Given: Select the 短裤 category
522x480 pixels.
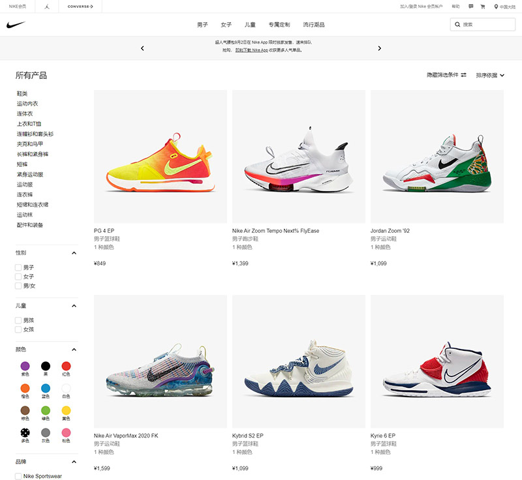Looking at the screenshot, I should (22, 164).
